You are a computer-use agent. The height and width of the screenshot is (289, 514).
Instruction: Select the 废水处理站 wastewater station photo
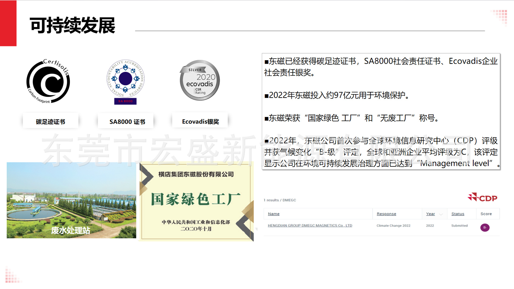(x=71, y=200)
